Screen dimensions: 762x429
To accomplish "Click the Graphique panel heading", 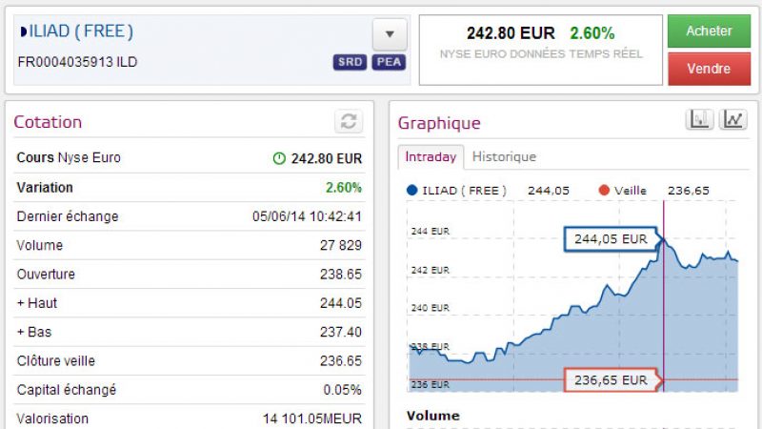I will point(439,123).
